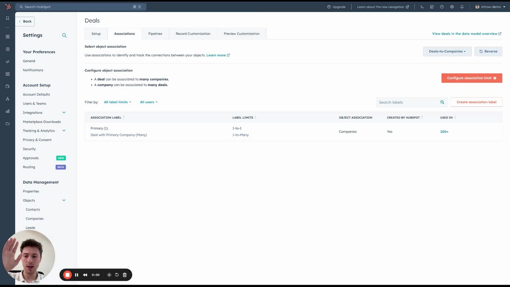Delete the recording with trash icon
This screenshot has height=287, width=510.
pyautogui.click(x=125, y=275)
